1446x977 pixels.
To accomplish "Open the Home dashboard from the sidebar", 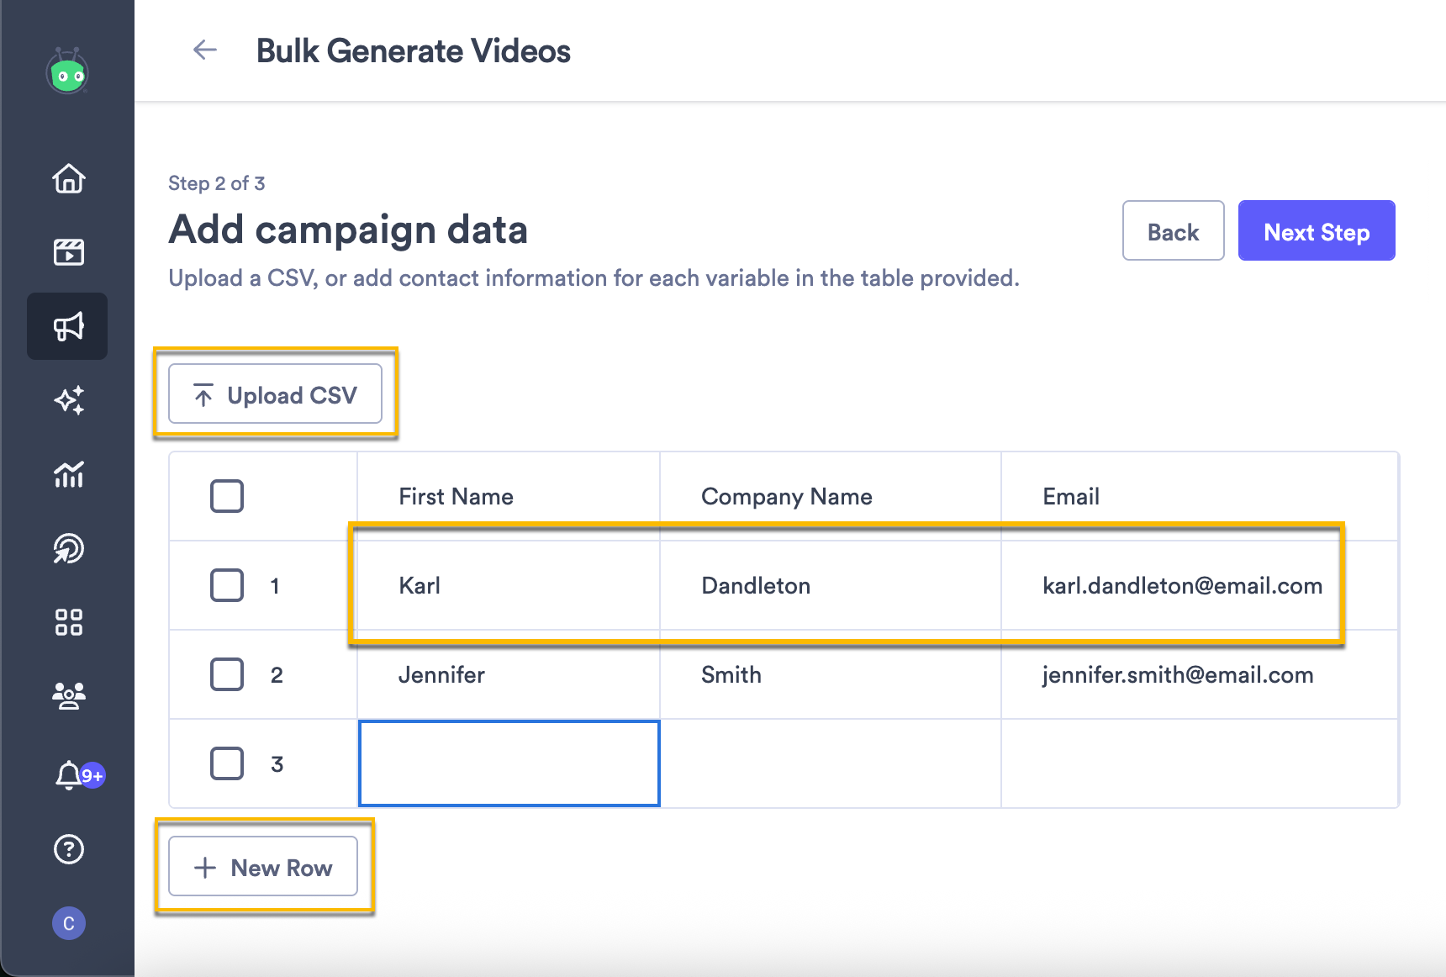I will click(67, 179).
